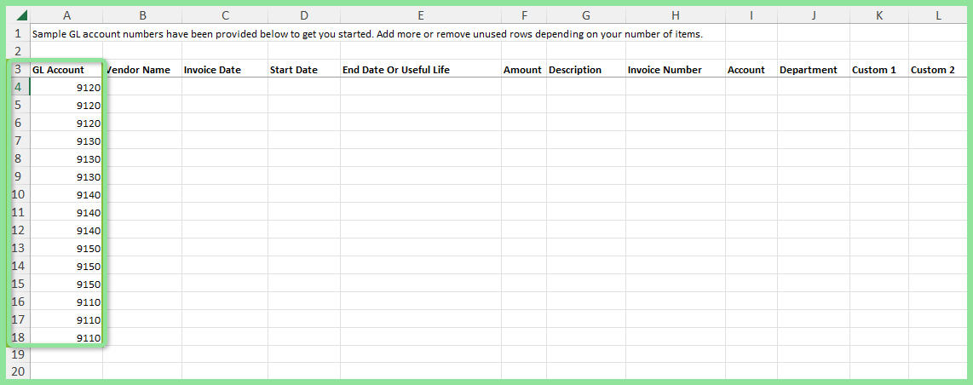Select column D header
The height and width of the screenshot is (385, 973).
pos(303,14)
